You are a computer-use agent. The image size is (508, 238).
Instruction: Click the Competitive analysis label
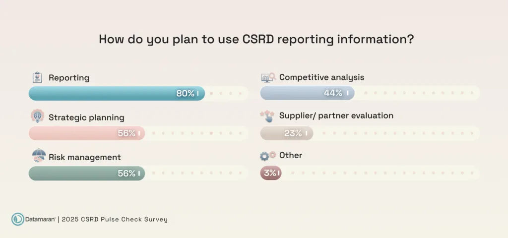coord(321,77)
